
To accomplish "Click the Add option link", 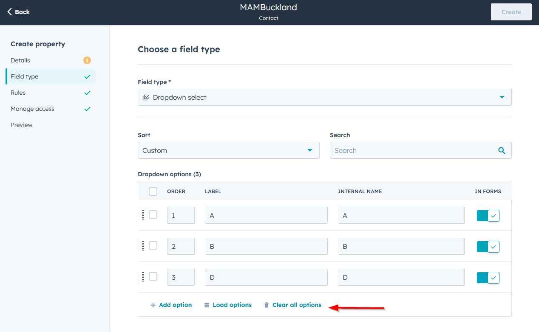I will click(174, 305).
